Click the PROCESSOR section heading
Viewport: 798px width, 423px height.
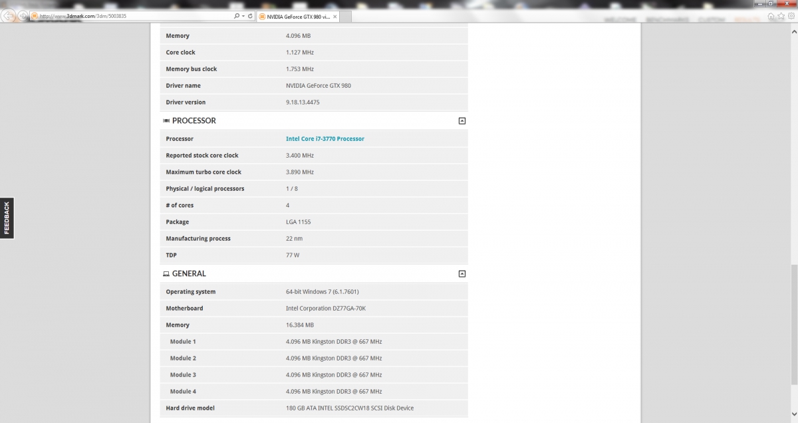194,121
